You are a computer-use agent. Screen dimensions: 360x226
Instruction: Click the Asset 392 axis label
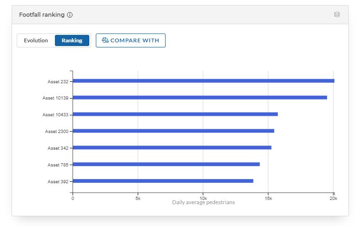[58, 181]
